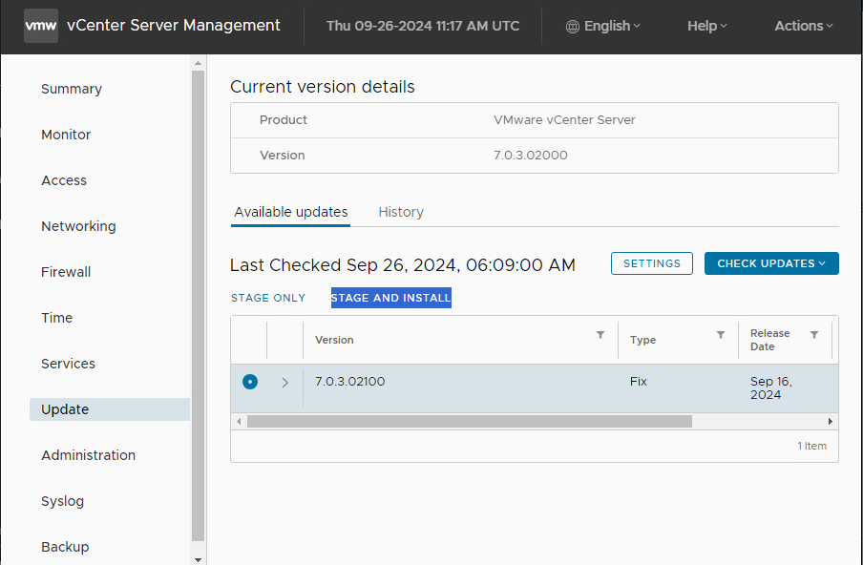Click the 1 Item count label
This screenshot has width=863, height=565.
pyautogui.click(x=811, y=446)
